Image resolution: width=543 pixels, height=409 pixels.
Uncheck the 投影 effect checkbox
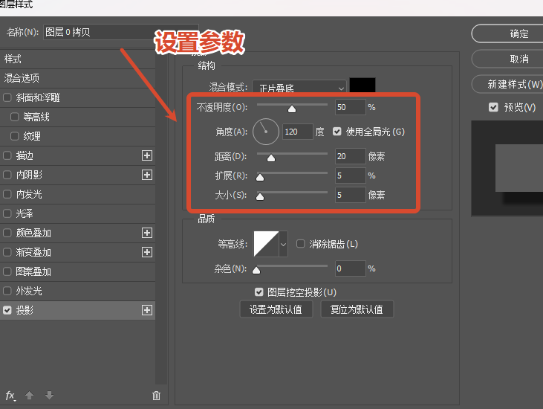[7, 310]
